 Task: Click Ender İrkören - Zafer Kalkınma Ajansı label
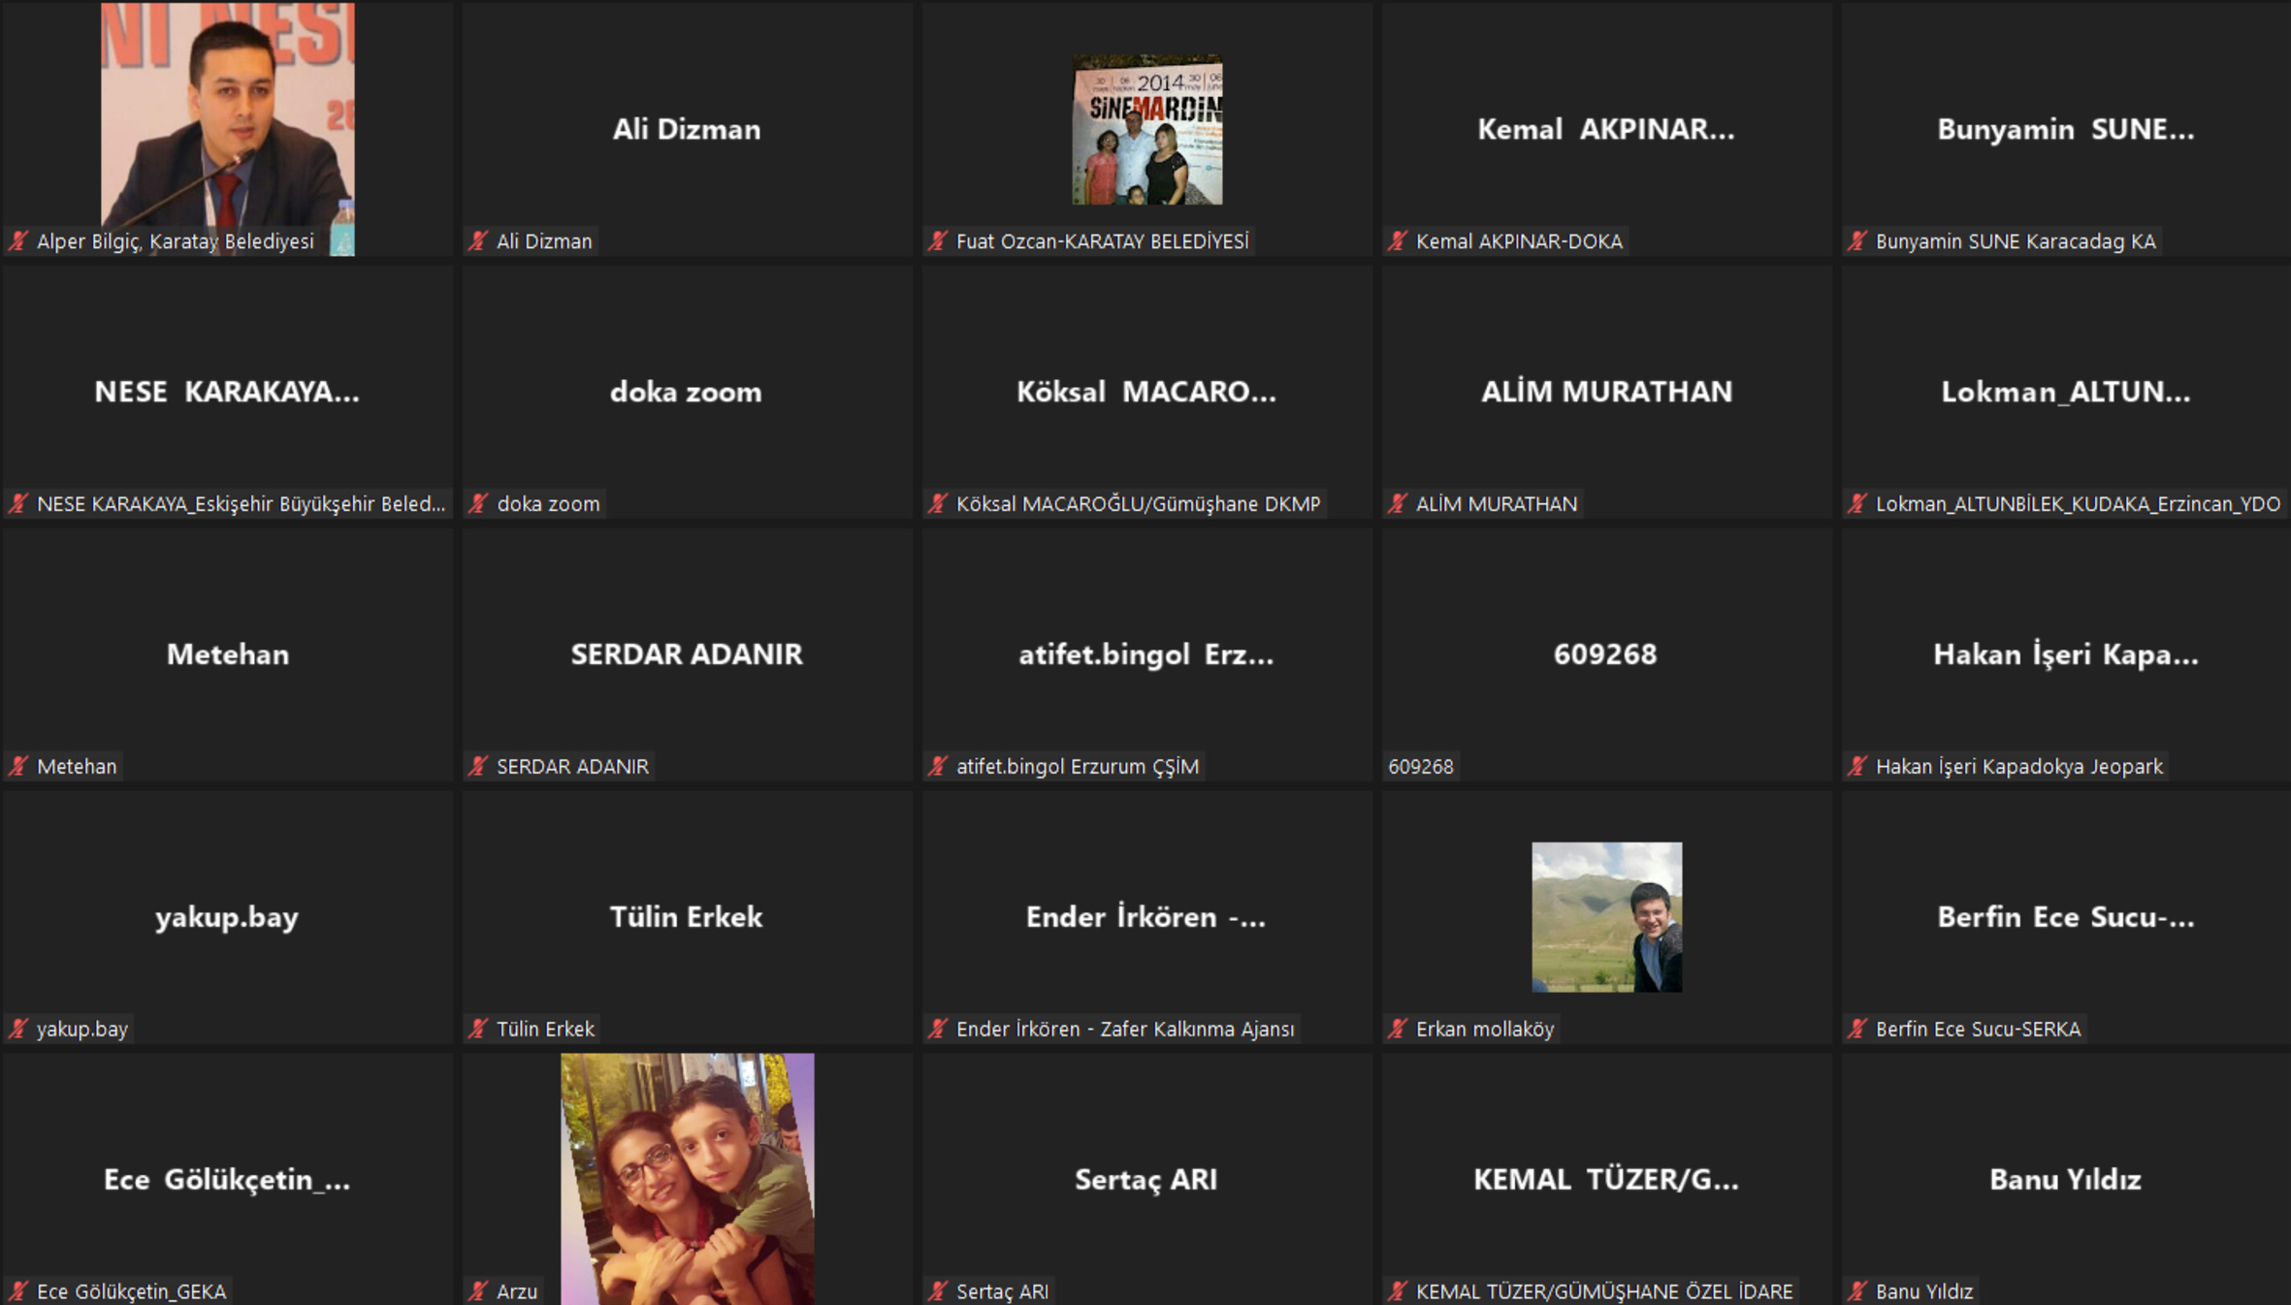(x=1124, y=1029)
